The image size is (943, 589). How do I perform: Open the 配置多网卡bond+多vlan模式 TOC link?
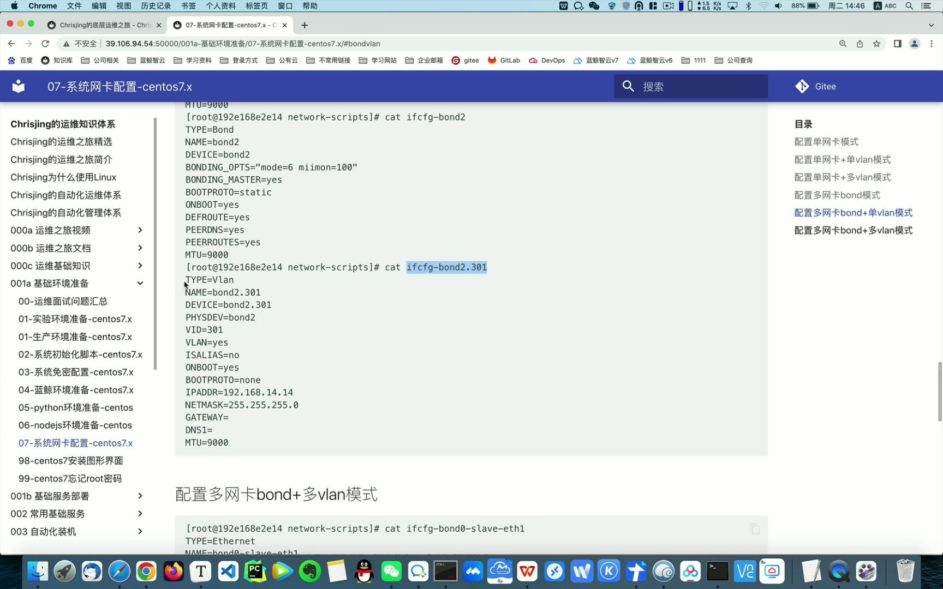click(854, 230)
